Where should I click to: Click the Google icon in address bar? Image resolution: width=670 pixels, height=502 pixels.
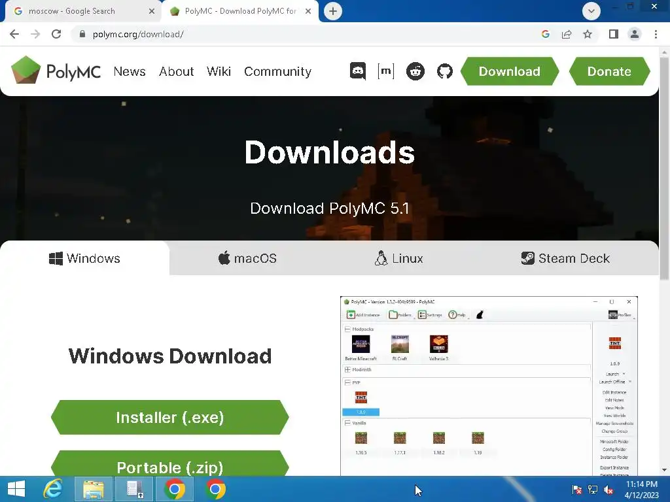(545, 34)
